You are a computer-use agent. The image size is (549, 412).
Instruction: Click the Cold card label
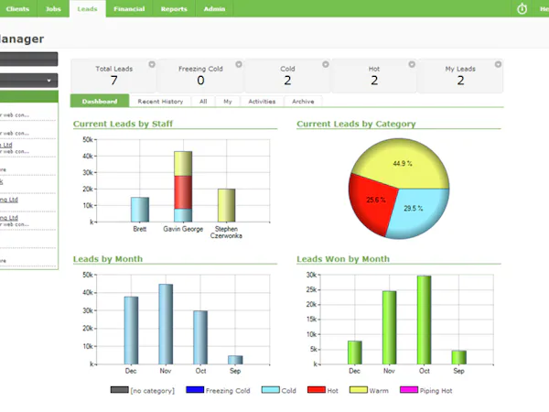coord(287,69)
